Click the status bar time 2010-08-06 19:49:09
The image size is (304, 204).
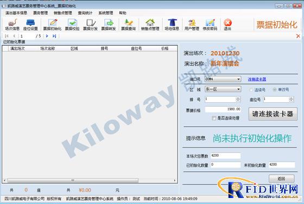[179, 199]
